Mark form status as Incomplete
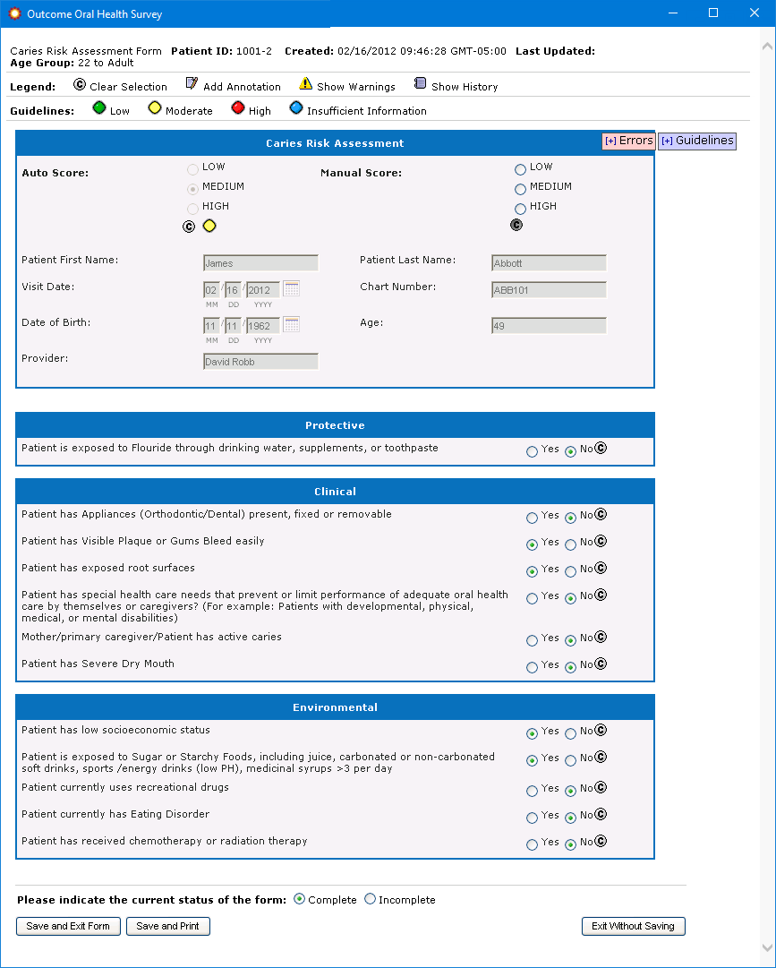The image size is (776, 968). tap(371, 899)
